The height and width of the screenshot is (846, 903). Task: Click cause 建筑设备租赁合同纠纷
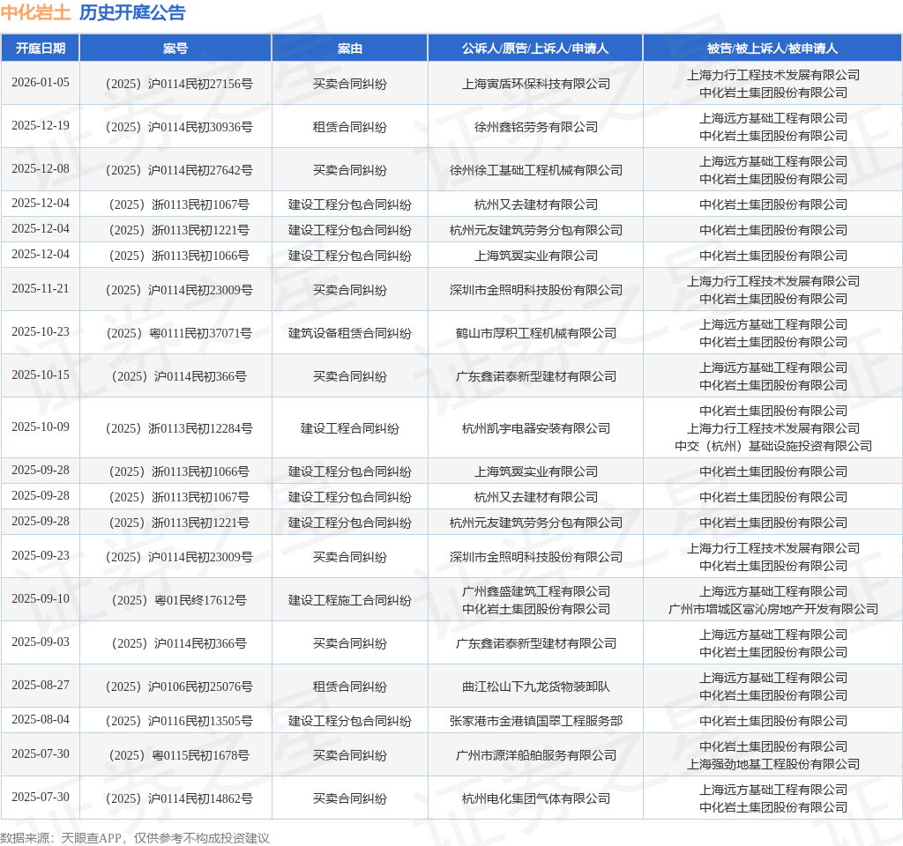pyautogui.click(x=349, y=333)
